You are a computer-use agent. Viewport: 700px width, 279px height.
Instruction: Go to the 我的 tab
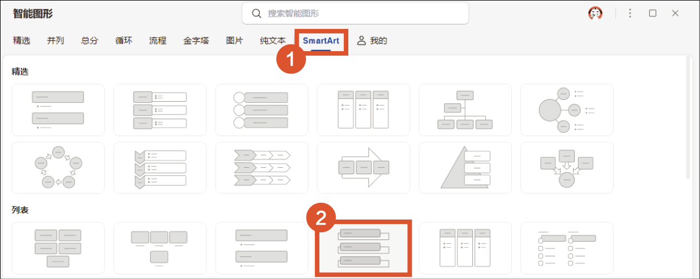click(372, 41)
